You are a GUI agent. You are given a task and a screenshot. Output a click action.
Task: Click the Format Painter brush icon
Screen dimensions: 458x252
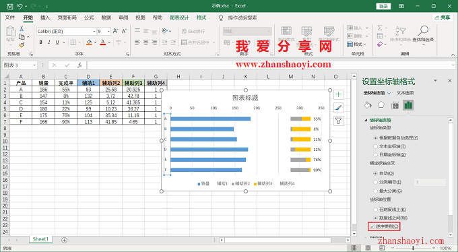pyautogui.click(x=22, y=45)
